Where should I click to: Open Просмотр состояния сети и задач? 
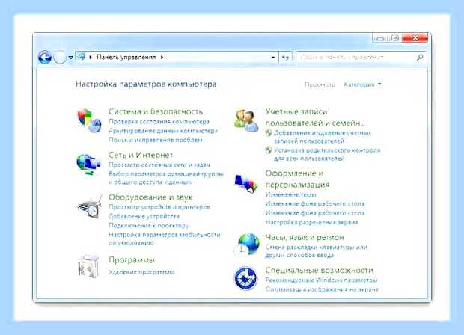(159, 165)
